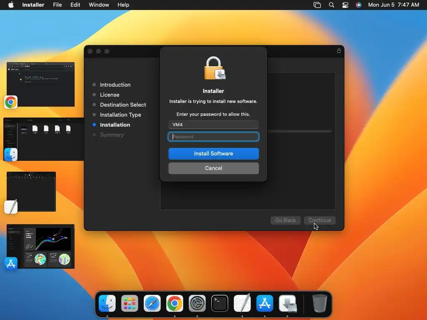Toggle Stage Manager icon in menu bar
The height and width of the screenshot is (320, 427).
click(317, 5)
